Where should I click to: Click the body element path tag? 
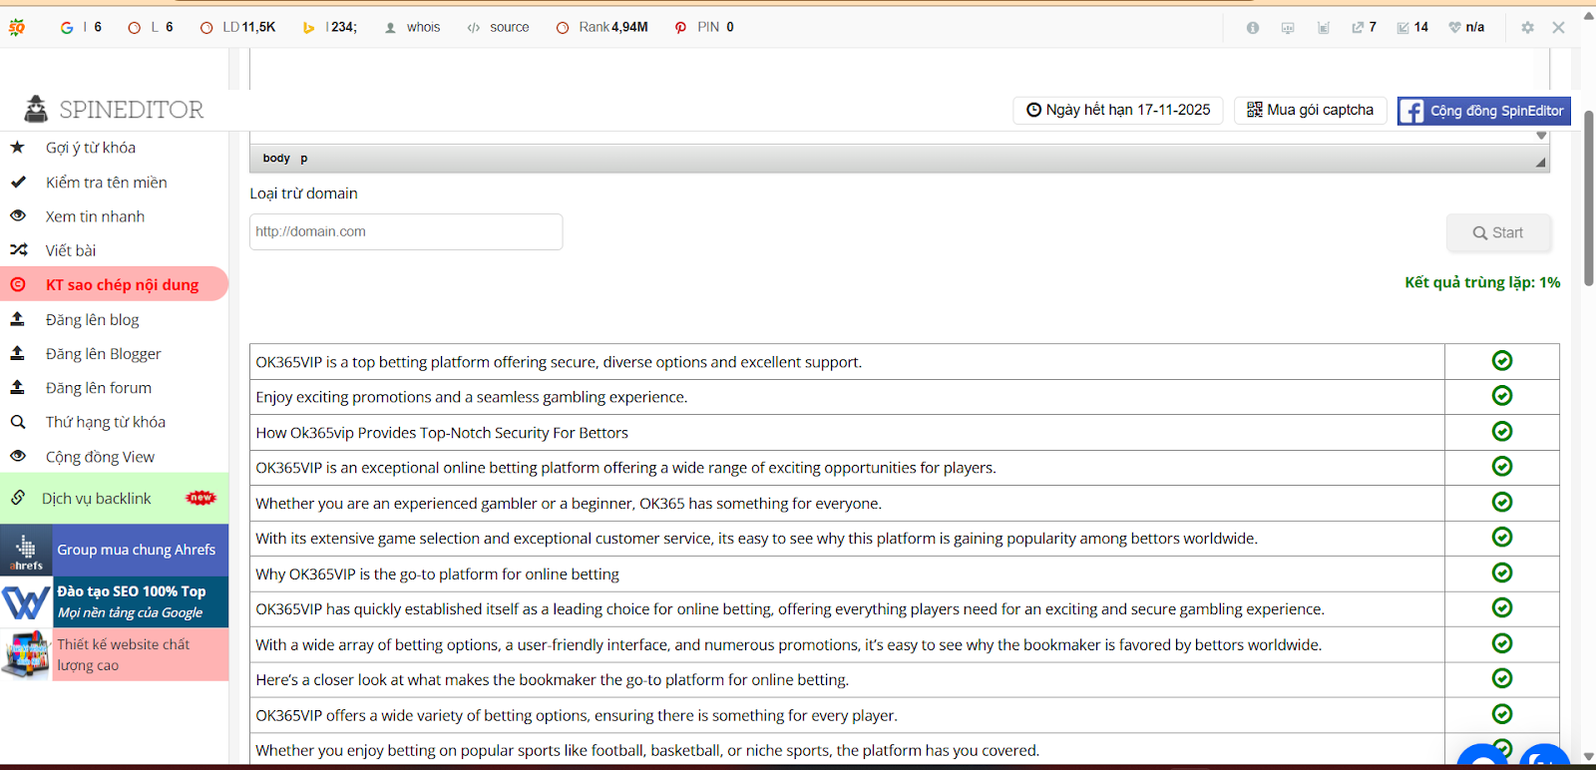(x=276, y=158)
